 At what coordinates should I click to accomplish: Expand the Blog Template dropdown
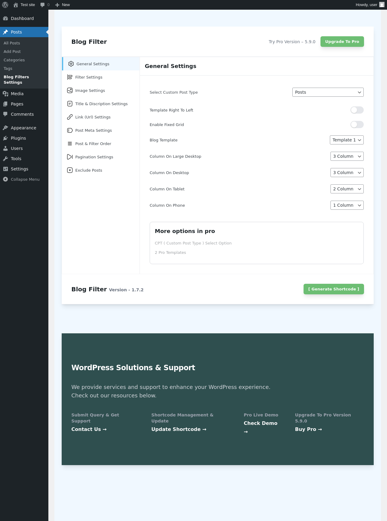(x=346, y=140)
